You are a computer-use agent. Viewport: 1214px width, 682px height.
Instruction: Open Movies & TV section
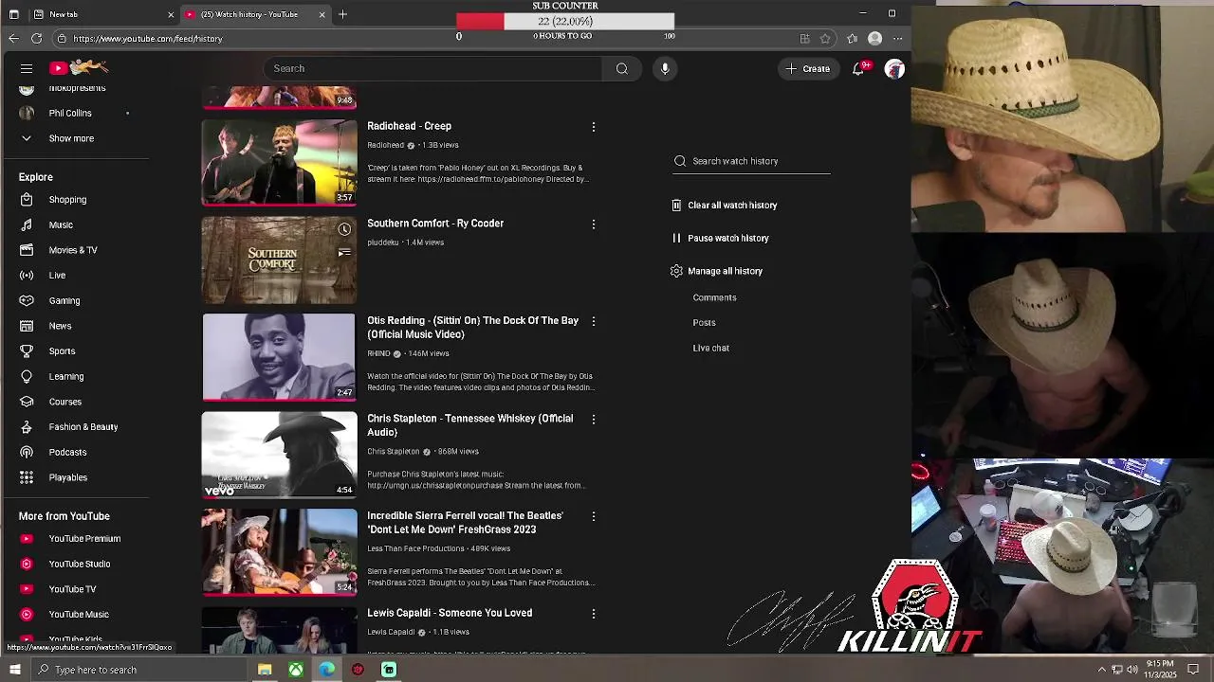point(73,250)
